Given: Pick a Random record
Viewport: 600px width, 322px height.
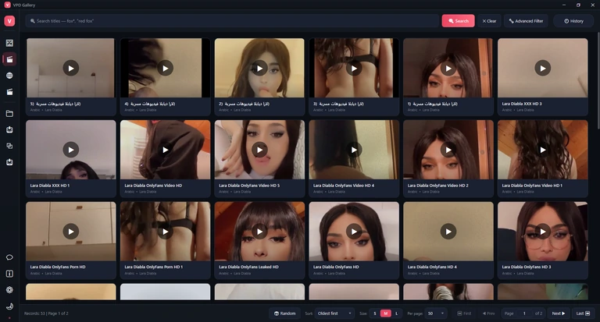Looking at the screenshot, I should pos(284,313).
